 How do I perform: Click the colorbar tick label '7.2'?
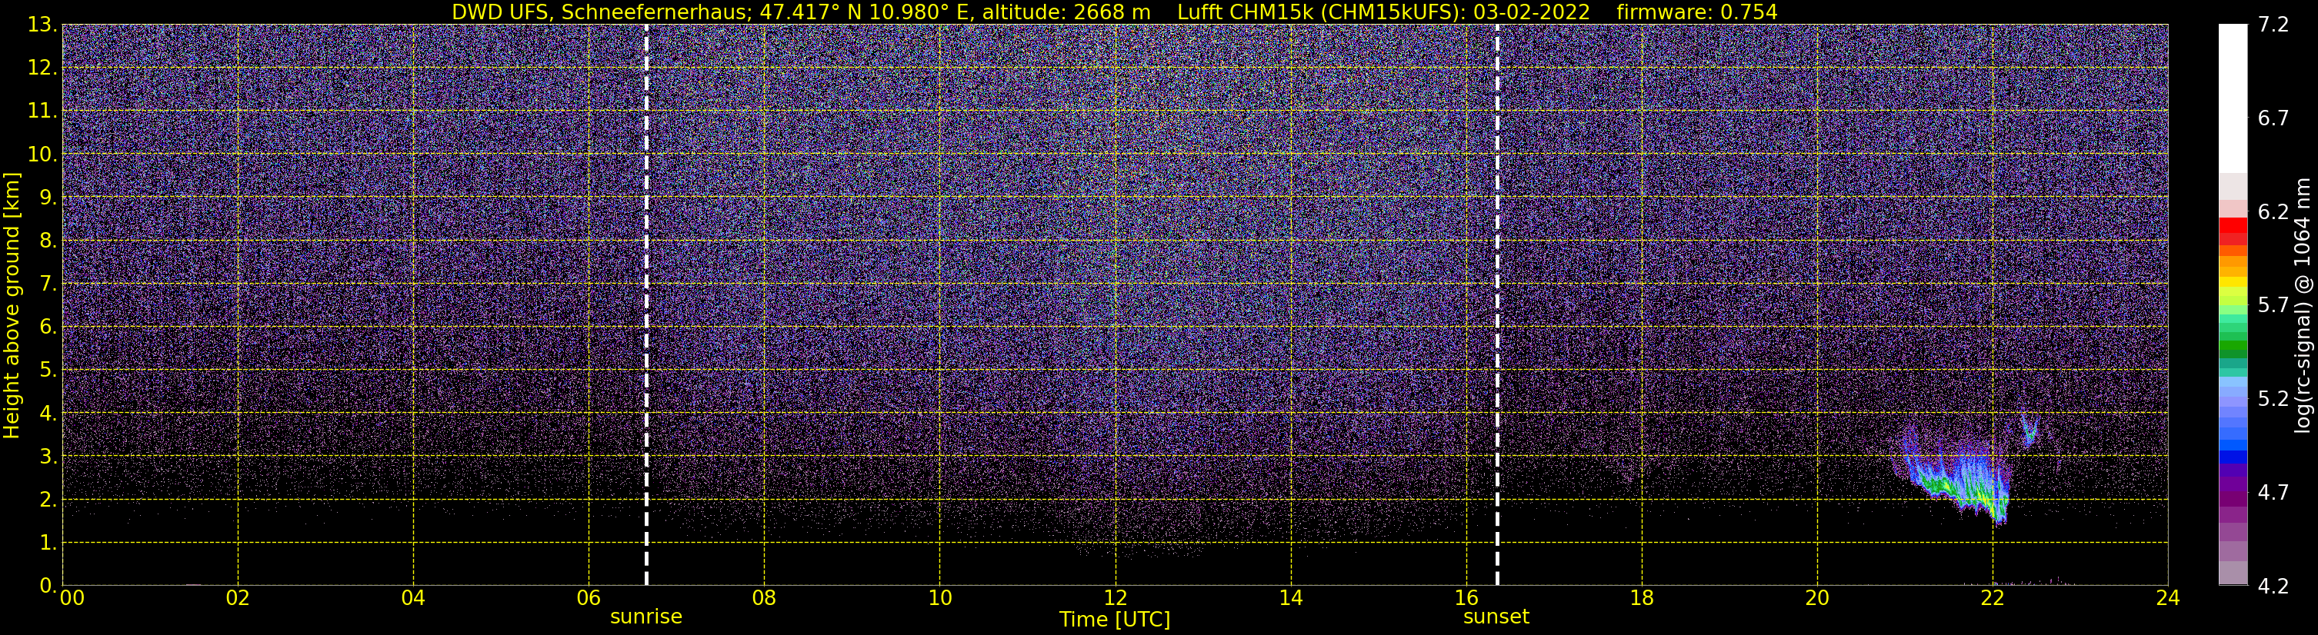click(2273, 25)
